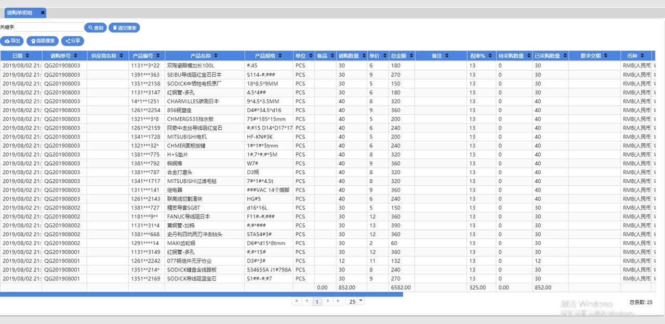Screen dimensions: 665x324
Task: Open the page size dropdown showing 25
Action: [x=361, y=301]
